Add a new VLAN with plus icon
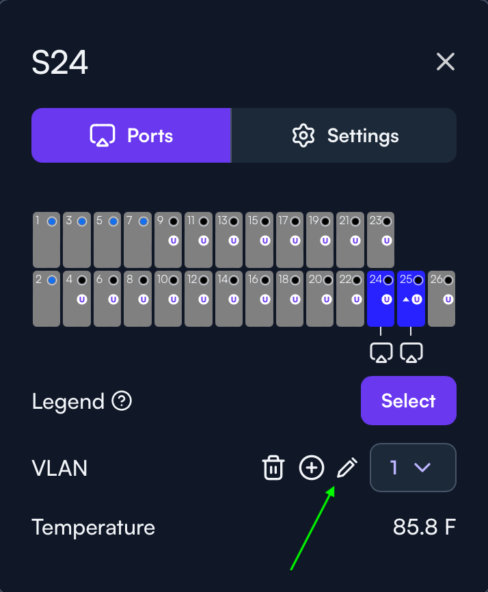Screen dimensions: 488x592 click(312, 468)
